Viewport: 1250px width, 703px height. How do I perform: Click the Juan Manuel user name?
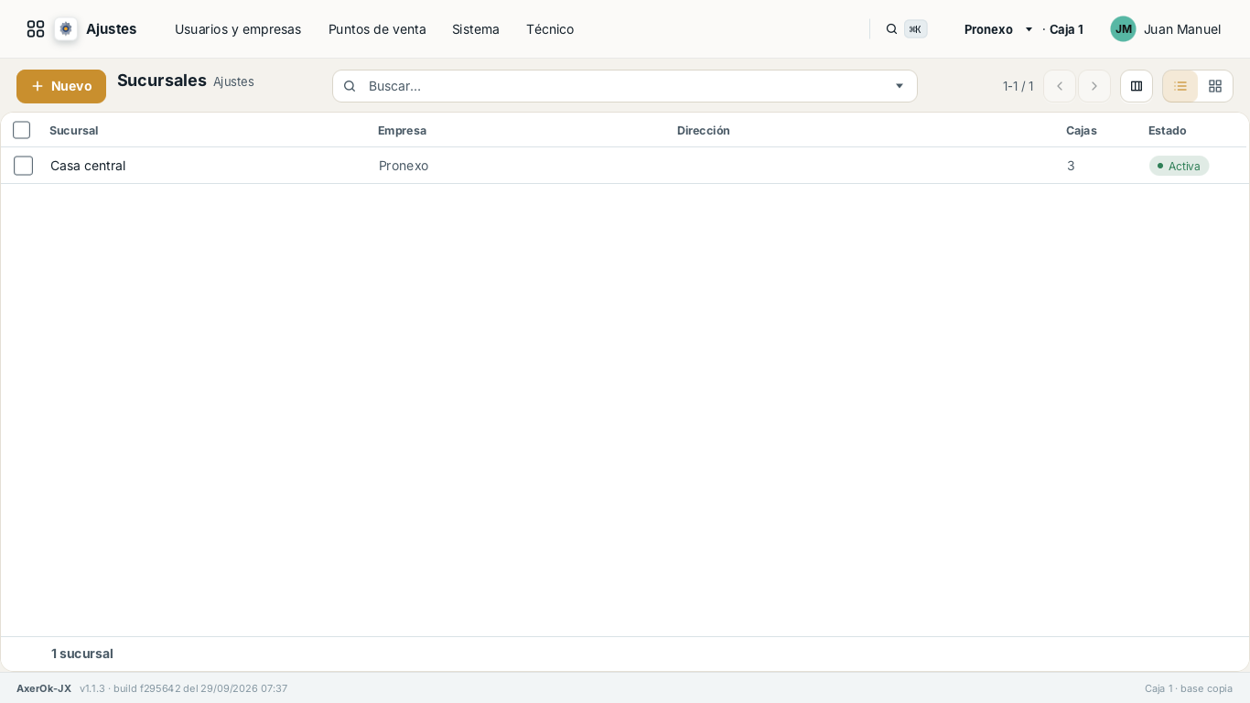click(1182, 29)
